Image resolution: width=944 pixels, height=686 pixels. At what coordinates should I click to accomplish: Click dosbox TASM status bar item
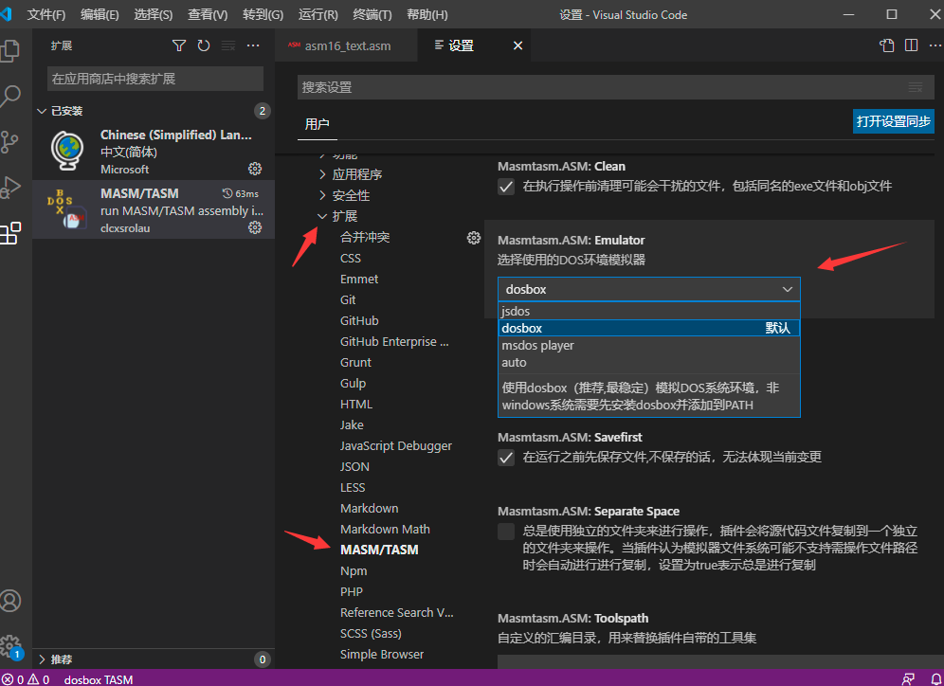pyautogui.click(x=99, y=679)
